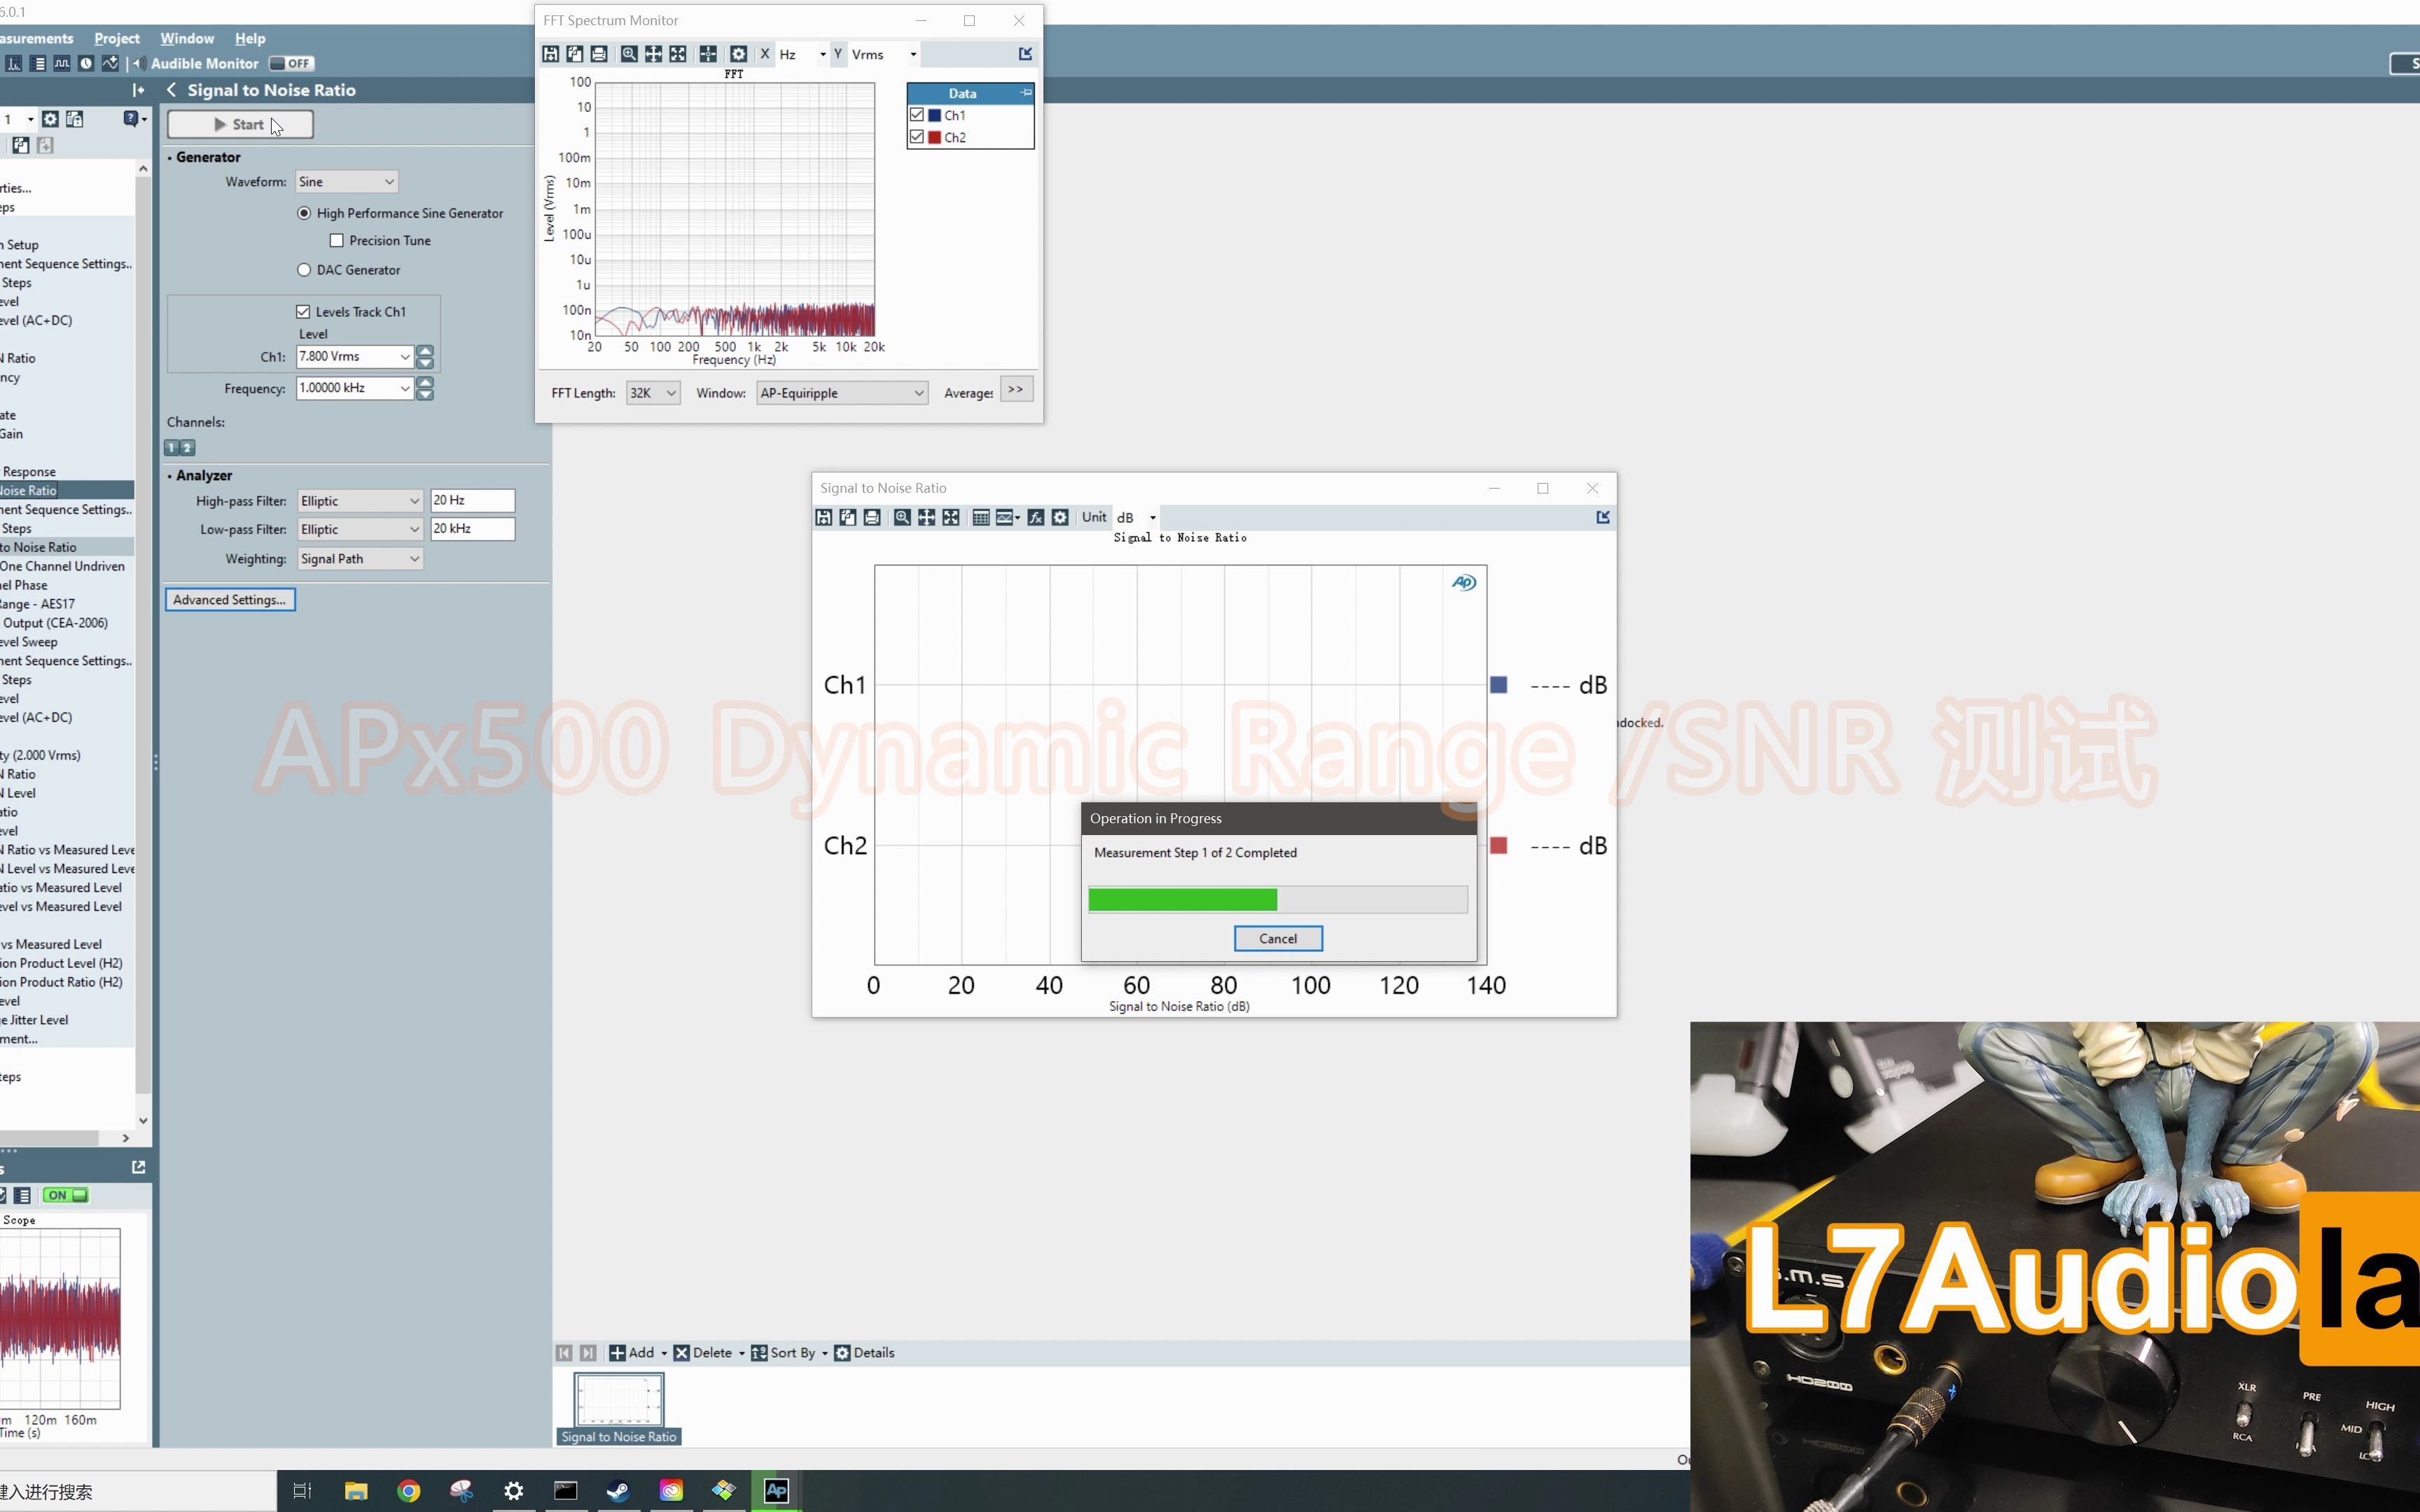Toggle the green ON switch in monitors panel

(x=66, y=1195)
